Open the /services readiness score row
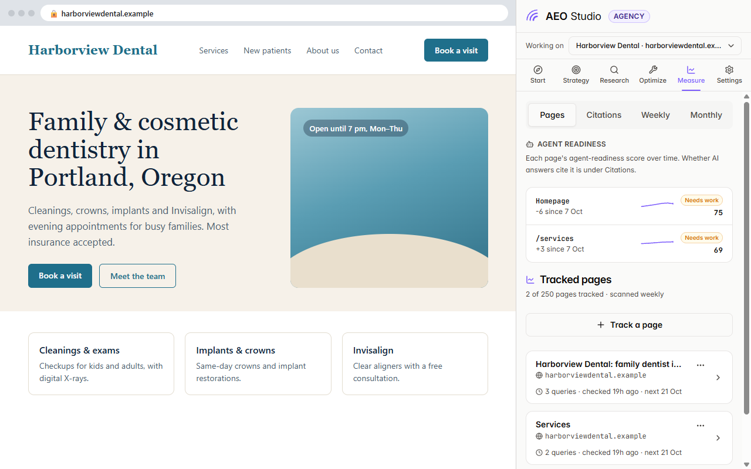 coord(629,244)
